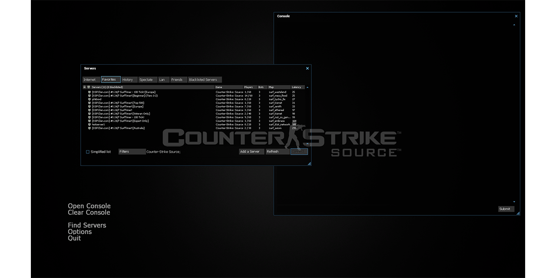Viewport: 556px width, 278px height.
Task: Click the surf_zenith map cell
Action: pos(275,106)
